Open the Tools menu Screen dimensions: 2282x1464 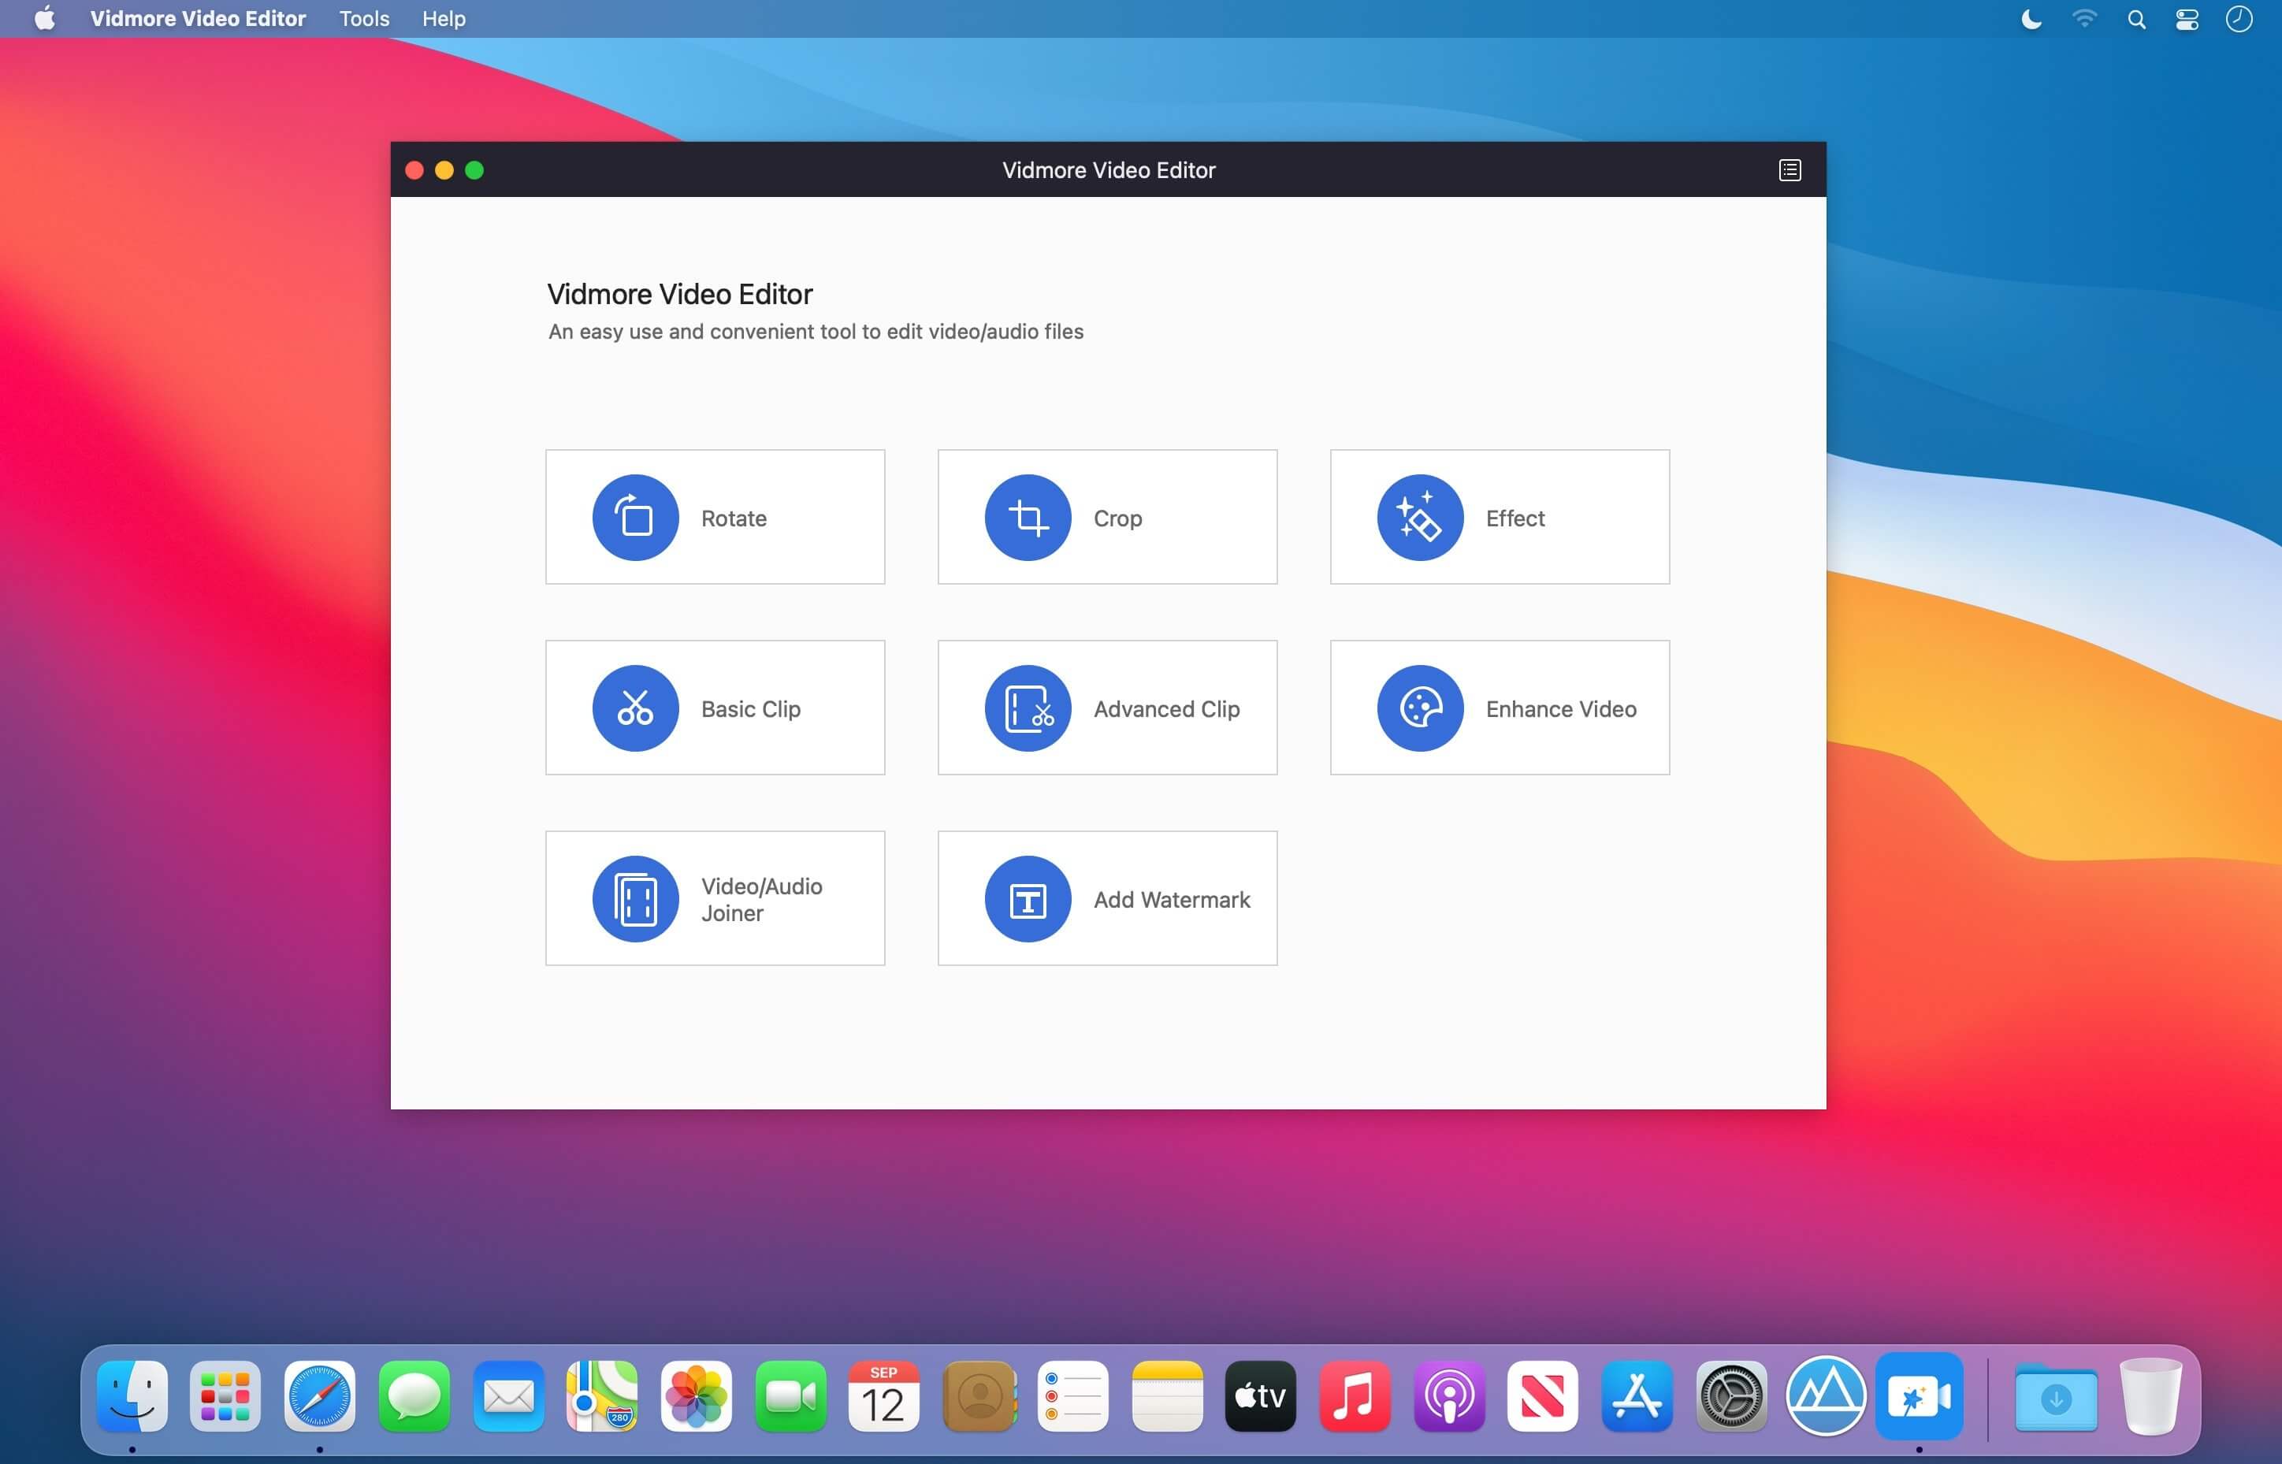(x=364, y=19)
